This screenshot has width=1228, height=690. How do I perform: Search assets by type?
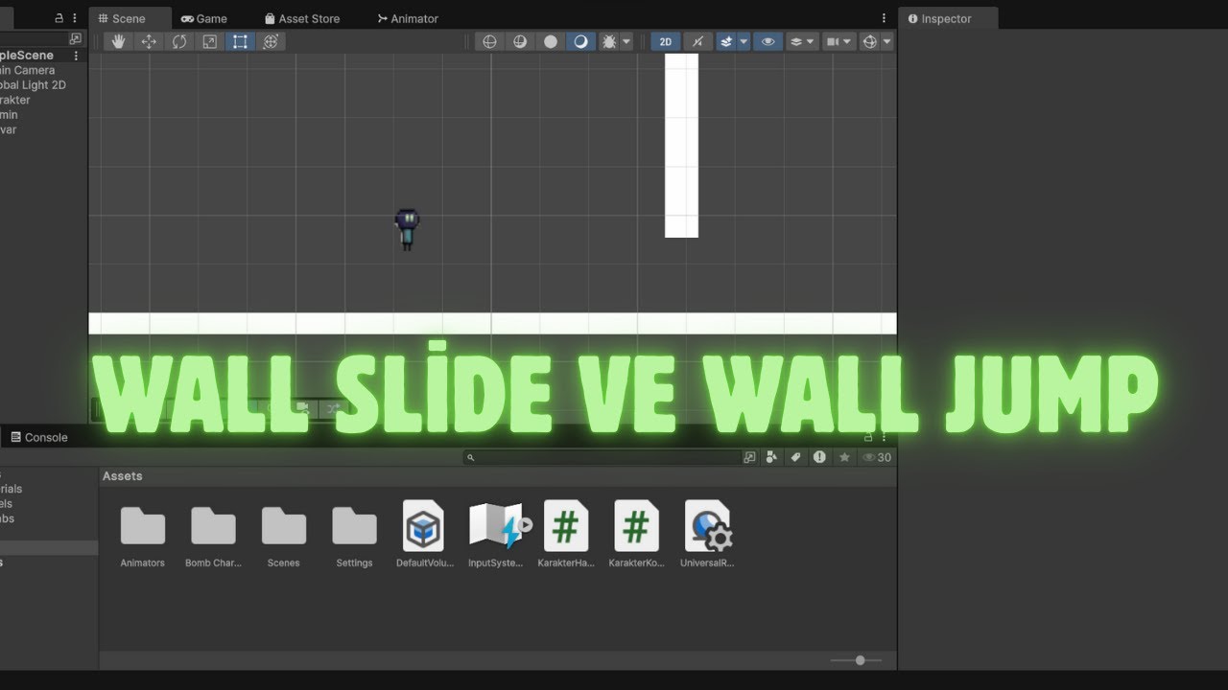771,457
